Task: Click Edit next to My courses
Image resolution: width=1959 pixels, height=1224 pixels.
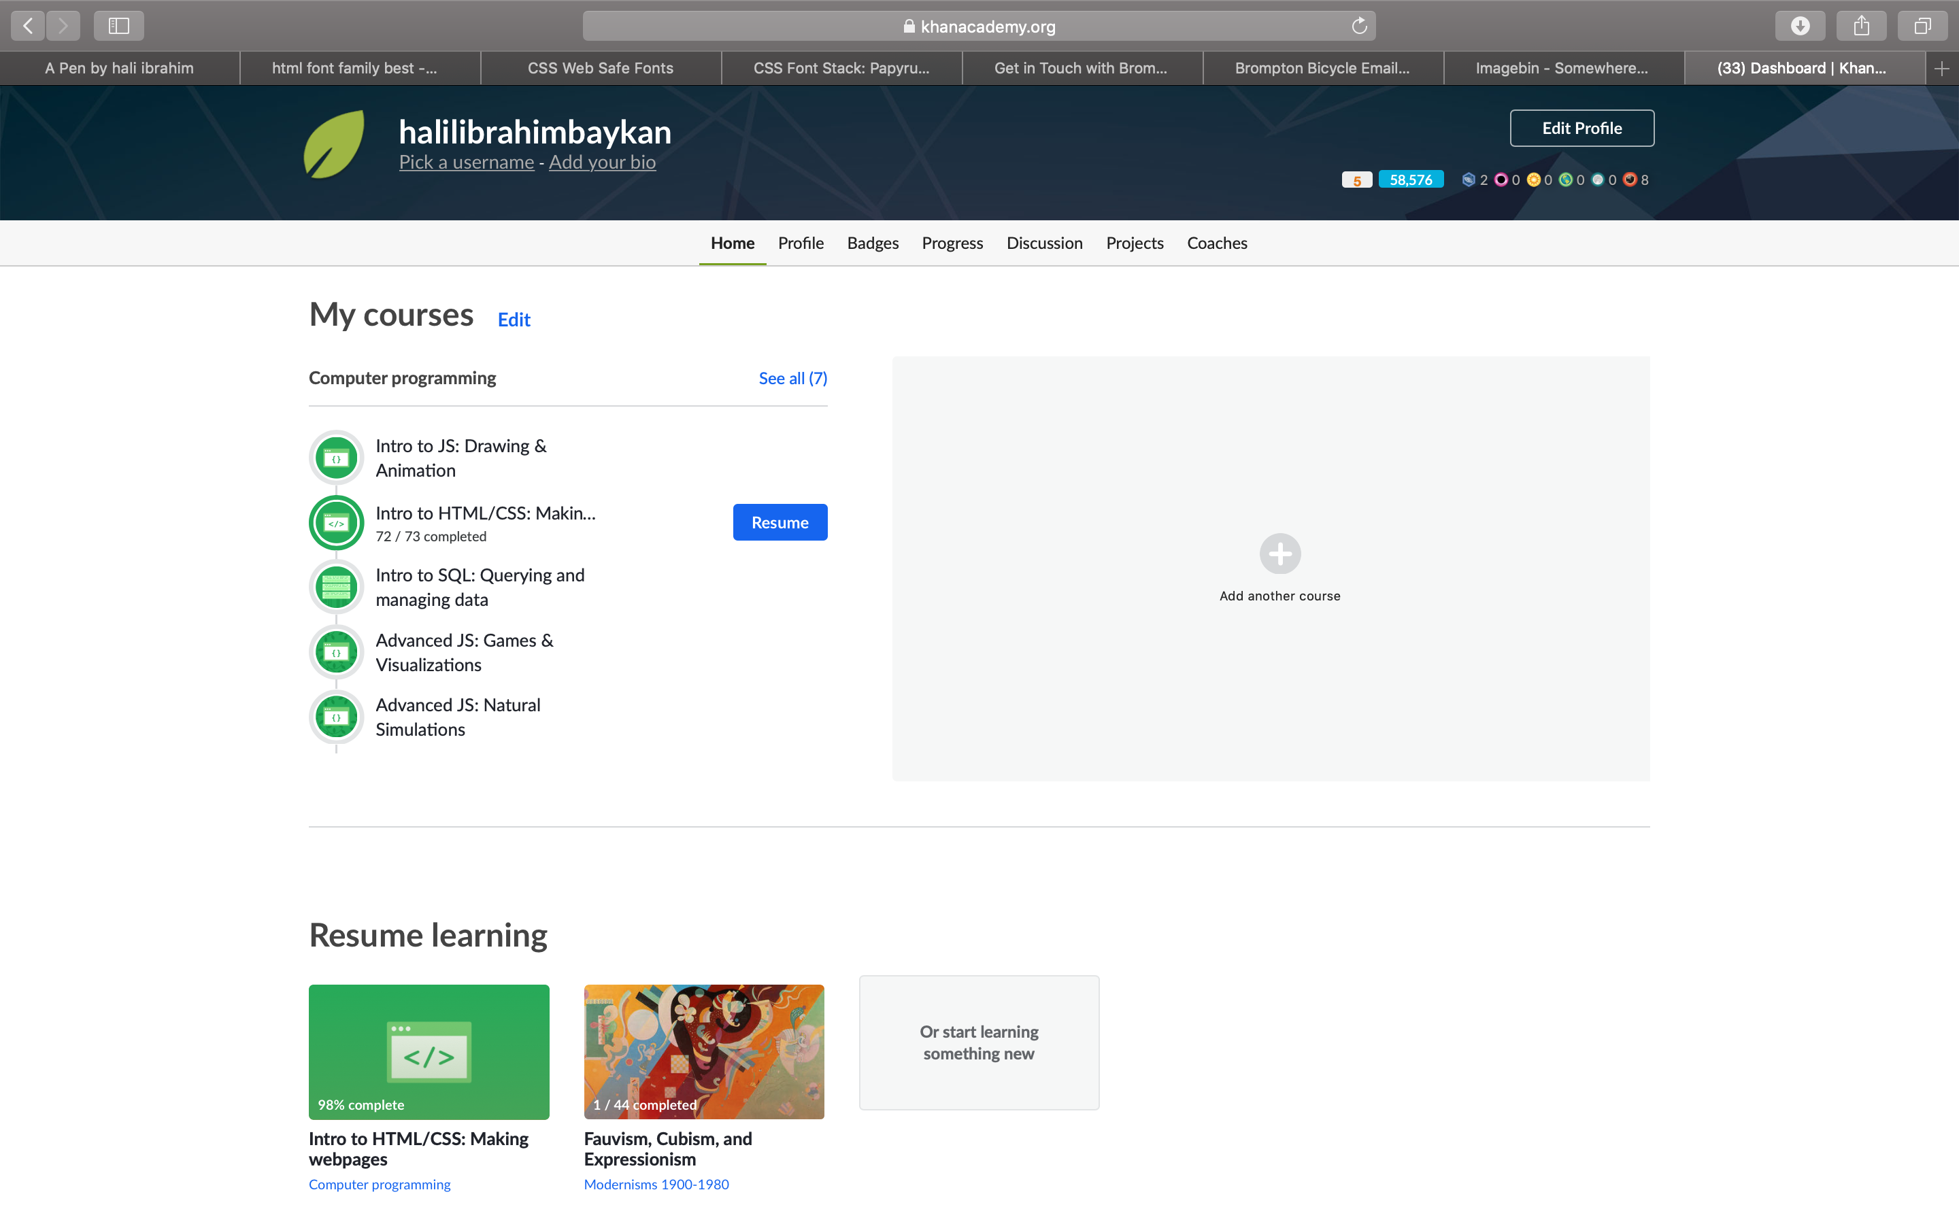Action: 514,320
